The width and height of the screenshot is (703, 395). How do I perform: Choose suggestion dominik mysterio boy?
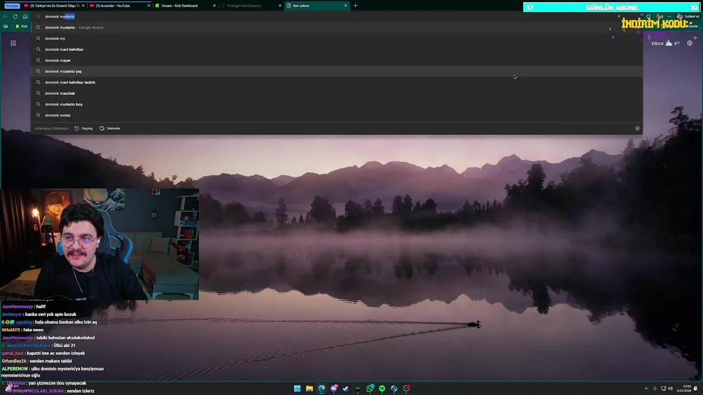pos(336,104)
